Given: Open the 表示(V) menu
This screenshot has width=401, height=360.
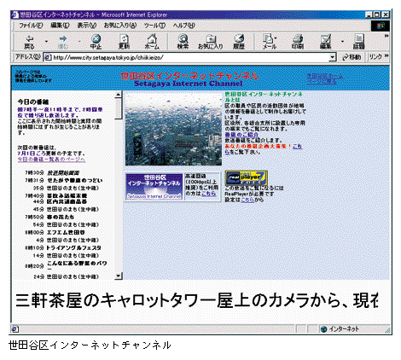Looking at the screenshot, I should point(87,26).
